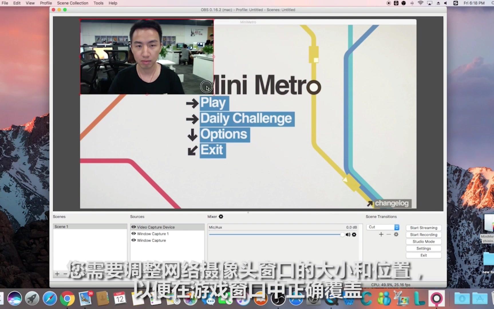494x309 pixels.
Task: Open Mic/Aux gear settings icon
Action: pyautogui.click(x=354, y=235)
